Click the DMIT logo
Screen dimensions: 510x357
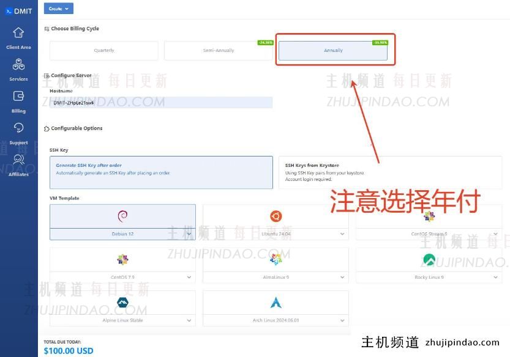click(18, 11)
